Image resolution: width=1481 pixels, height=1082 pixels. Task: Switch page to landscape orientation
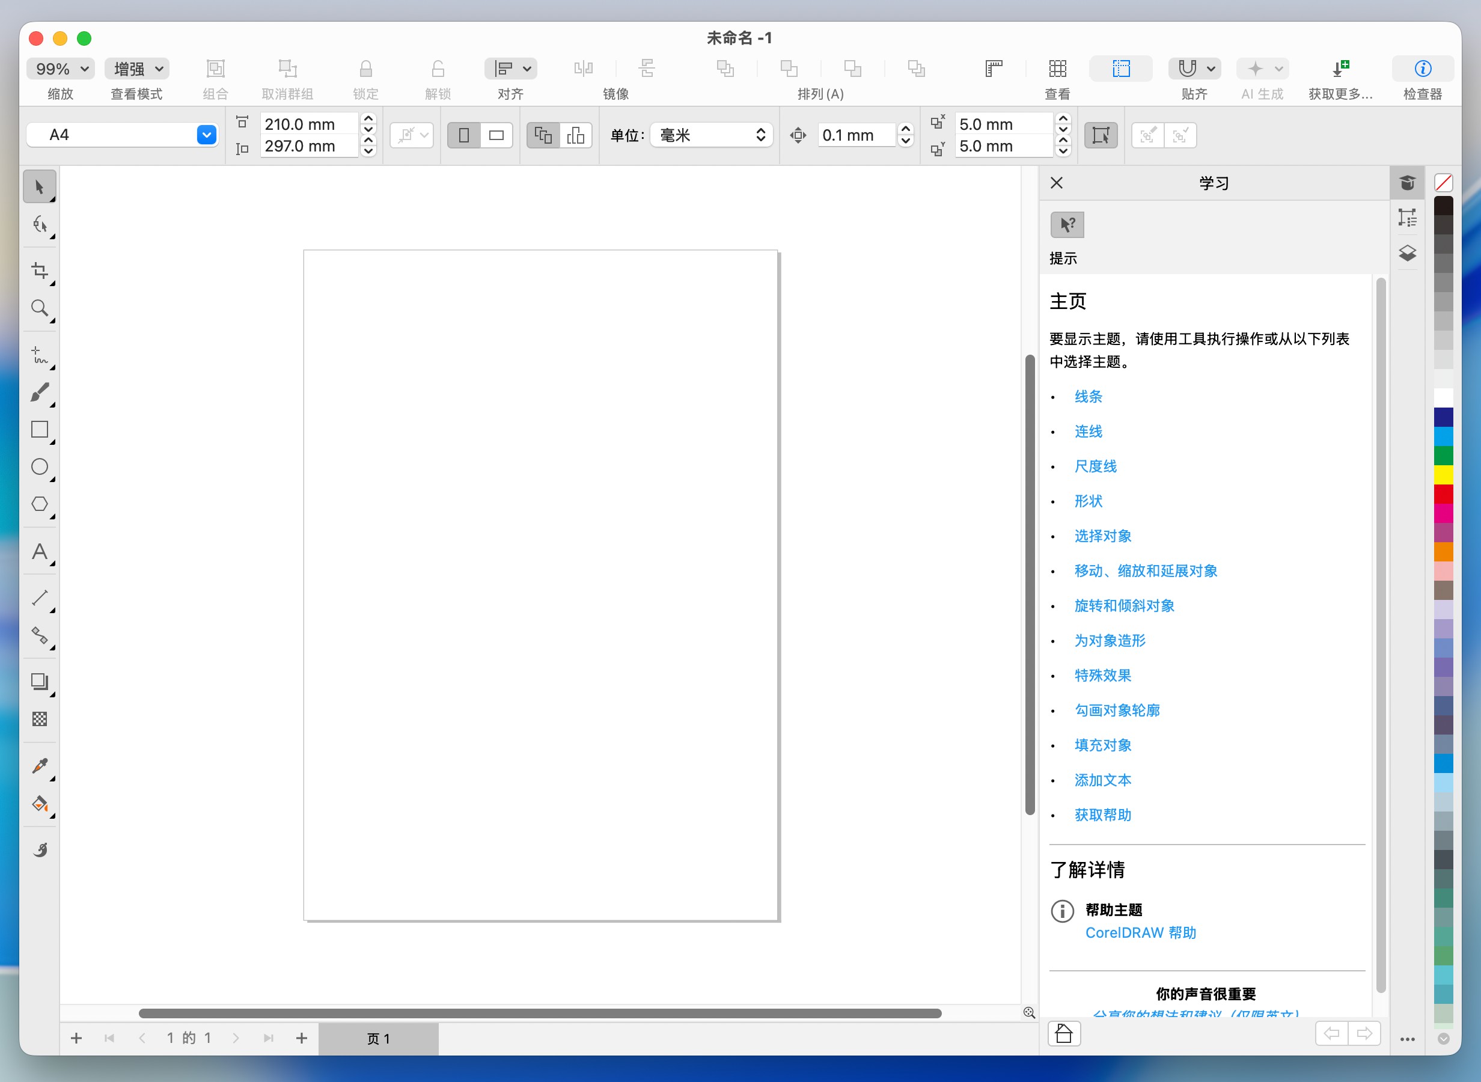[496, 136]
